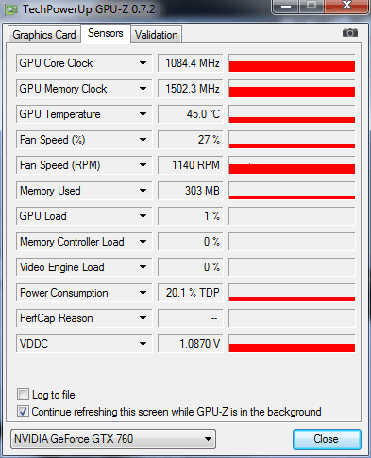The height and width of the screenshot is (458, 371).
Task: Open the NVIDIA GeForce GTX 760 selector
Action: click(113, 439)
